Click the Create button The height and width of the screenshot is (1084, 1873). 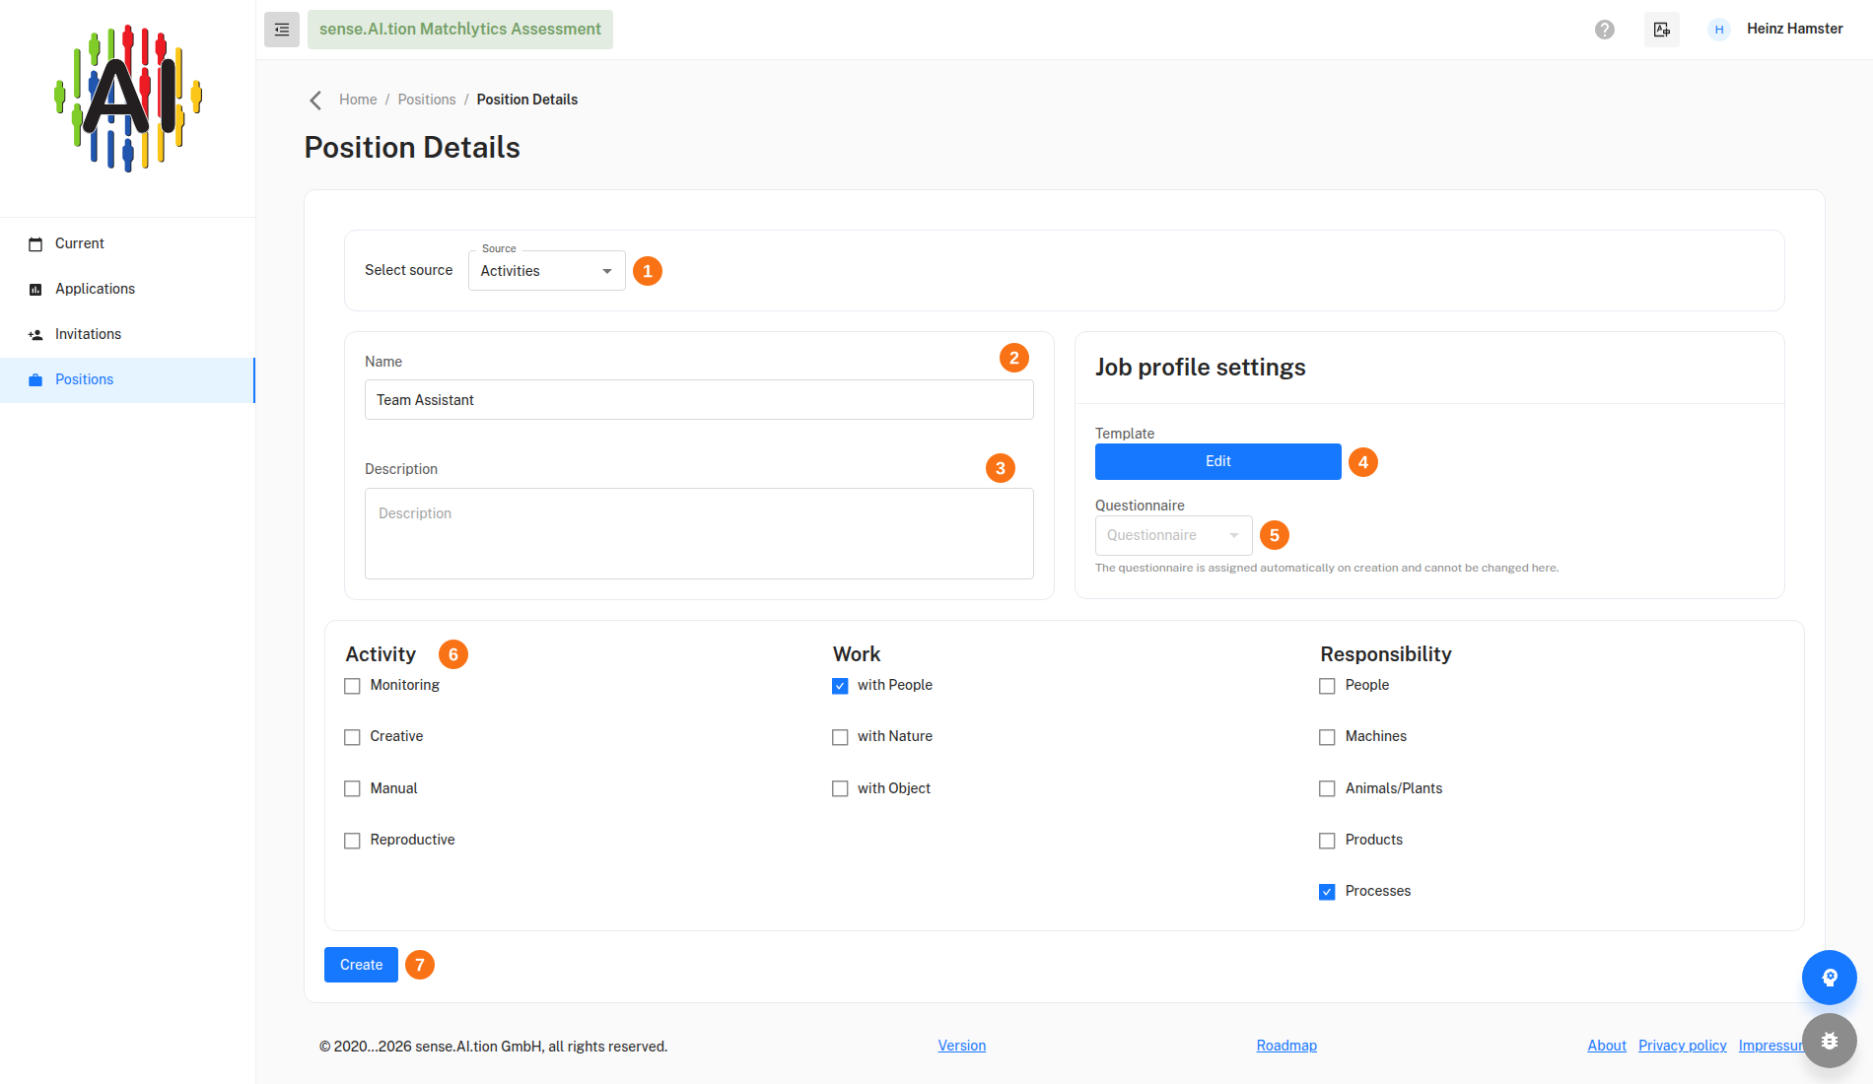pyautogui.click(x=361, y=965)
